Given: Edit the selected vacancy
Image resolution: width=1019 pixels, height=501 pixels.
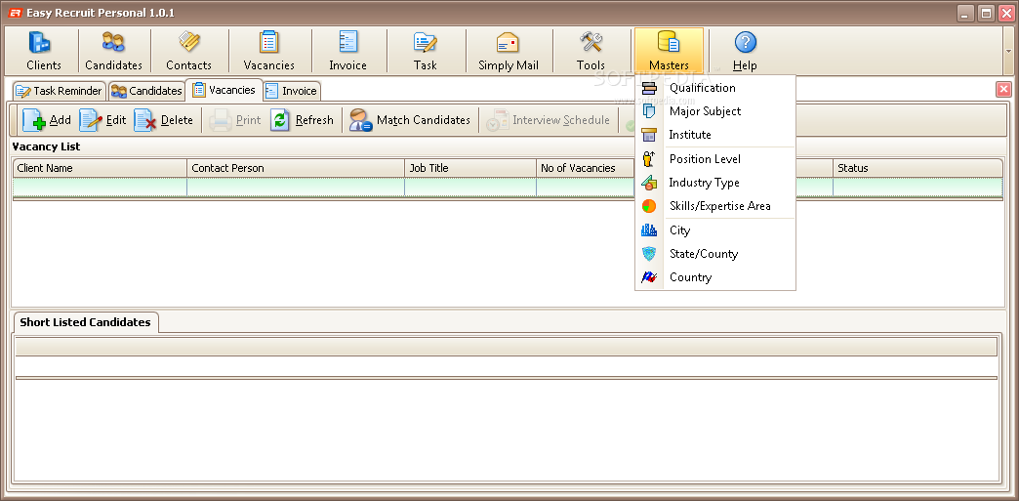Looking at the screenshot, I should click(x=102, y=120).
